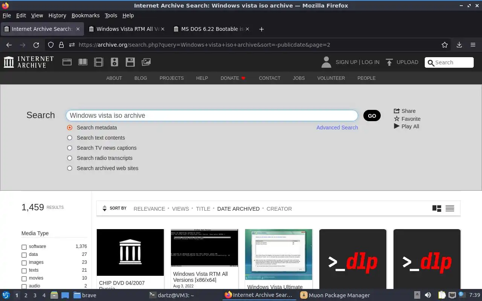482x301 pixels.
Task: Sort results by CREATOR
Action: (x=279, y=209)
